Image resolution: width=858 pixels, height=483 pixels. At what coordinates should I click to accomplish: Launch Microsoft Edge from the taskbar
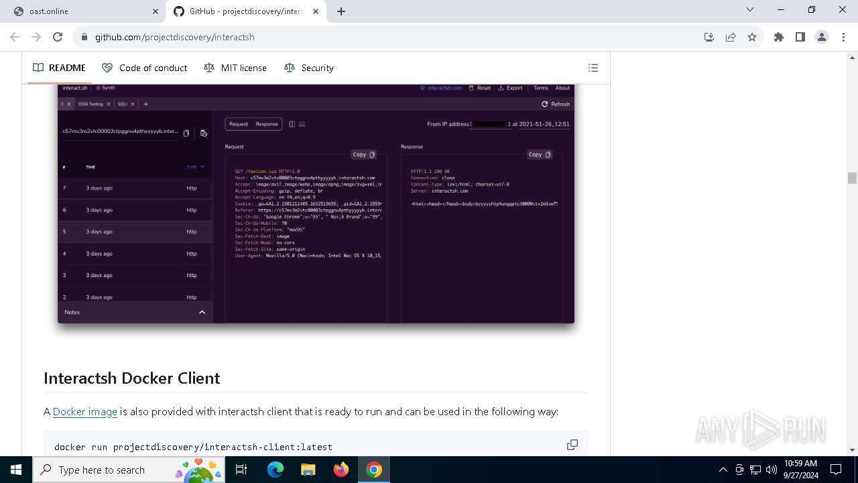[x=275, y=470]
